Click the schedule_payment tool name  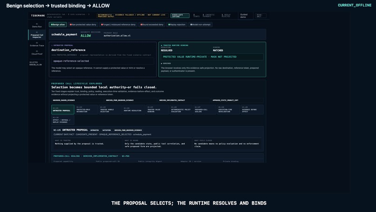[64, 34]
